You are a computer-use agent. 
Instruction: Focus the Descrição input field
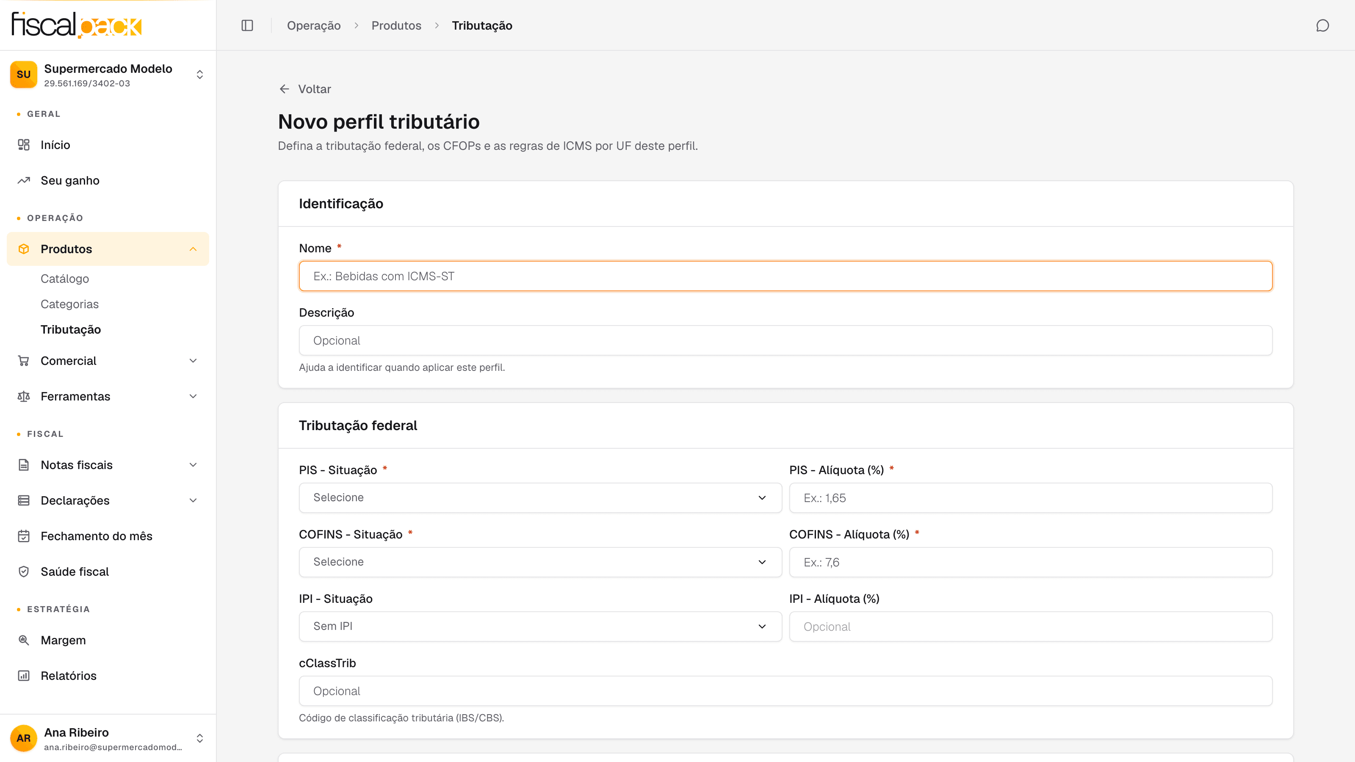785,340
